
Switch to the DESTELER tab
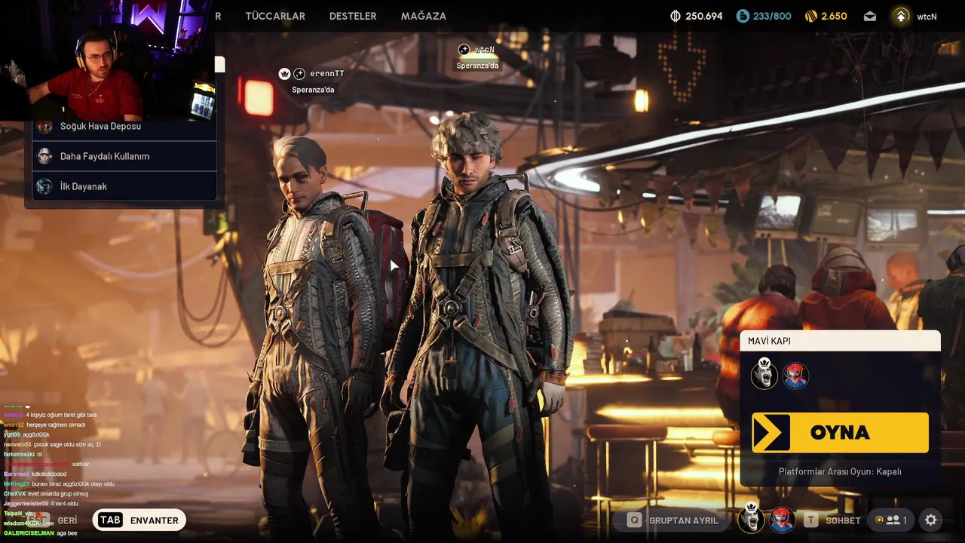(353, 16)
